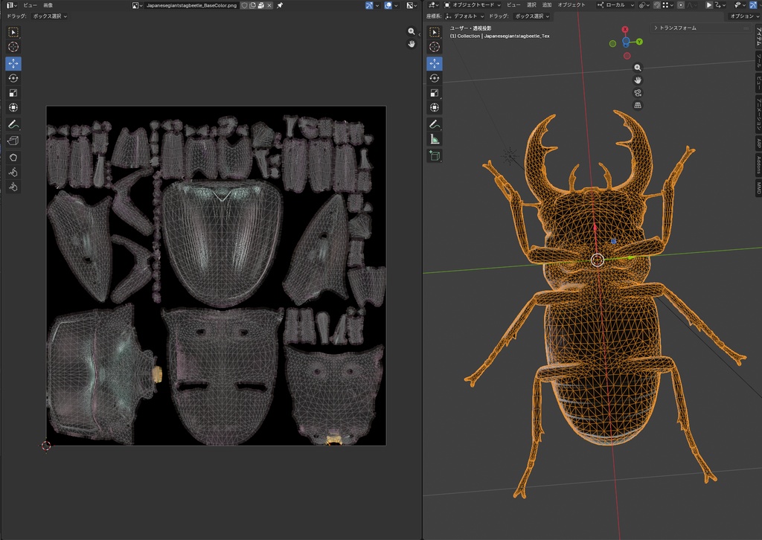Image resolution: width=762 pixels, height=540 pixels.
Task: Open the ローカル transform orientation dropdown
Action: tap(615, 5)
